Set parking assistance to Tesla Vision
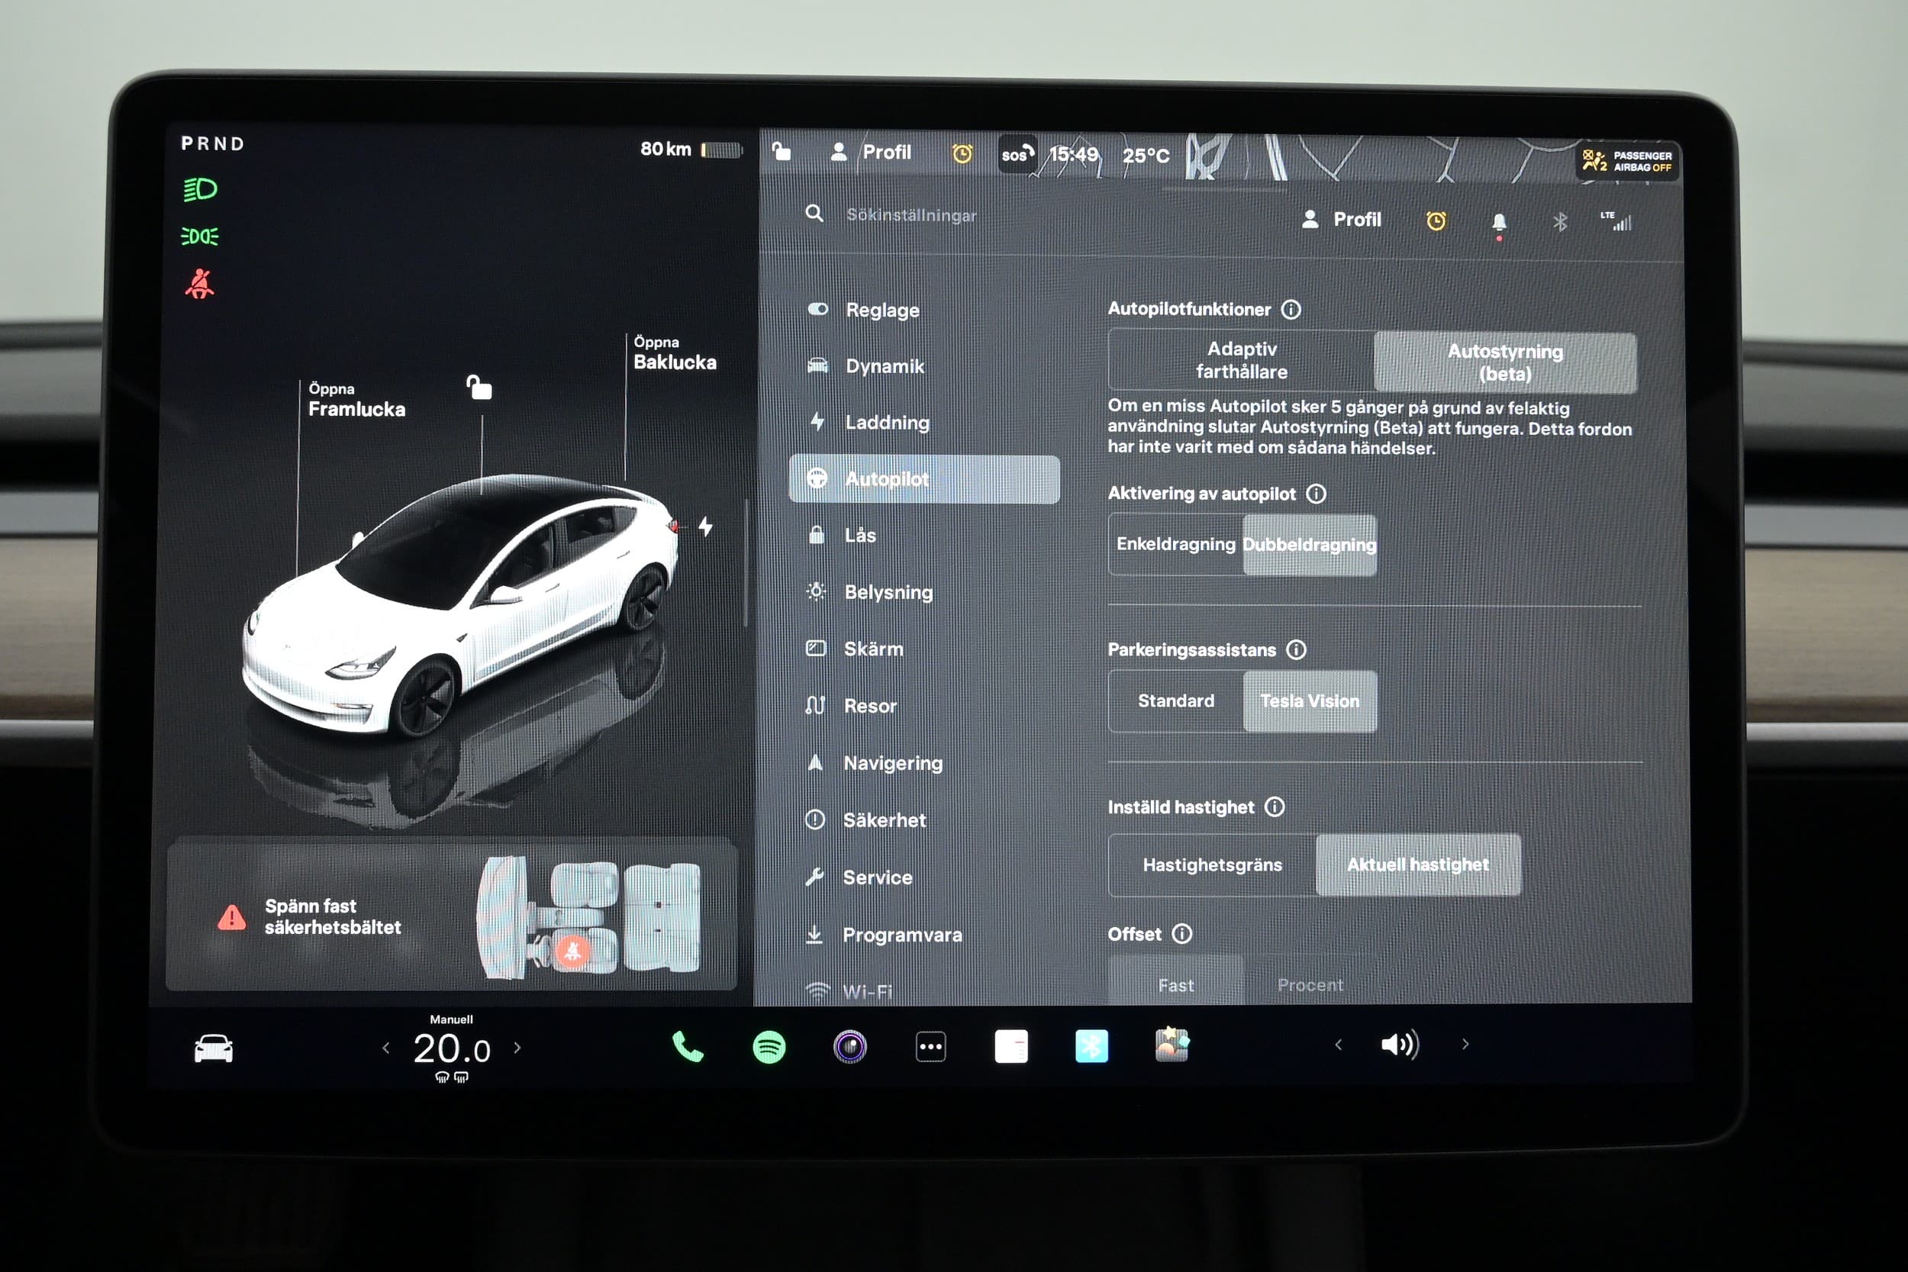Viewport: 1908px width, 1272px height. pyautogui.click(x=1310, y=702)
